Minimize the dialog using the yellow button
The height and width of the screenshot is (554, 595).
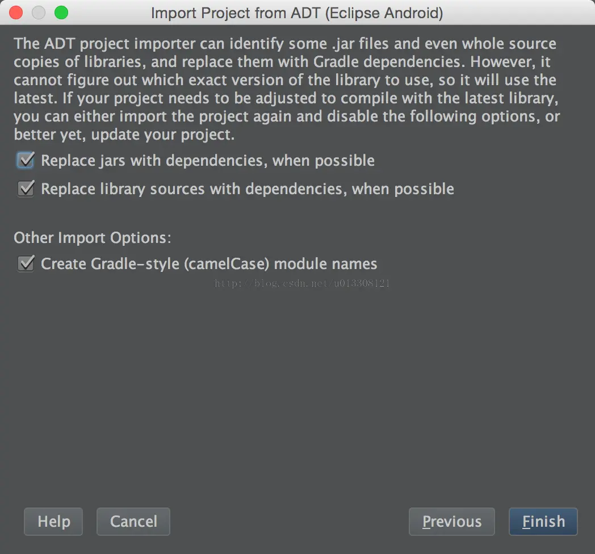39,12
